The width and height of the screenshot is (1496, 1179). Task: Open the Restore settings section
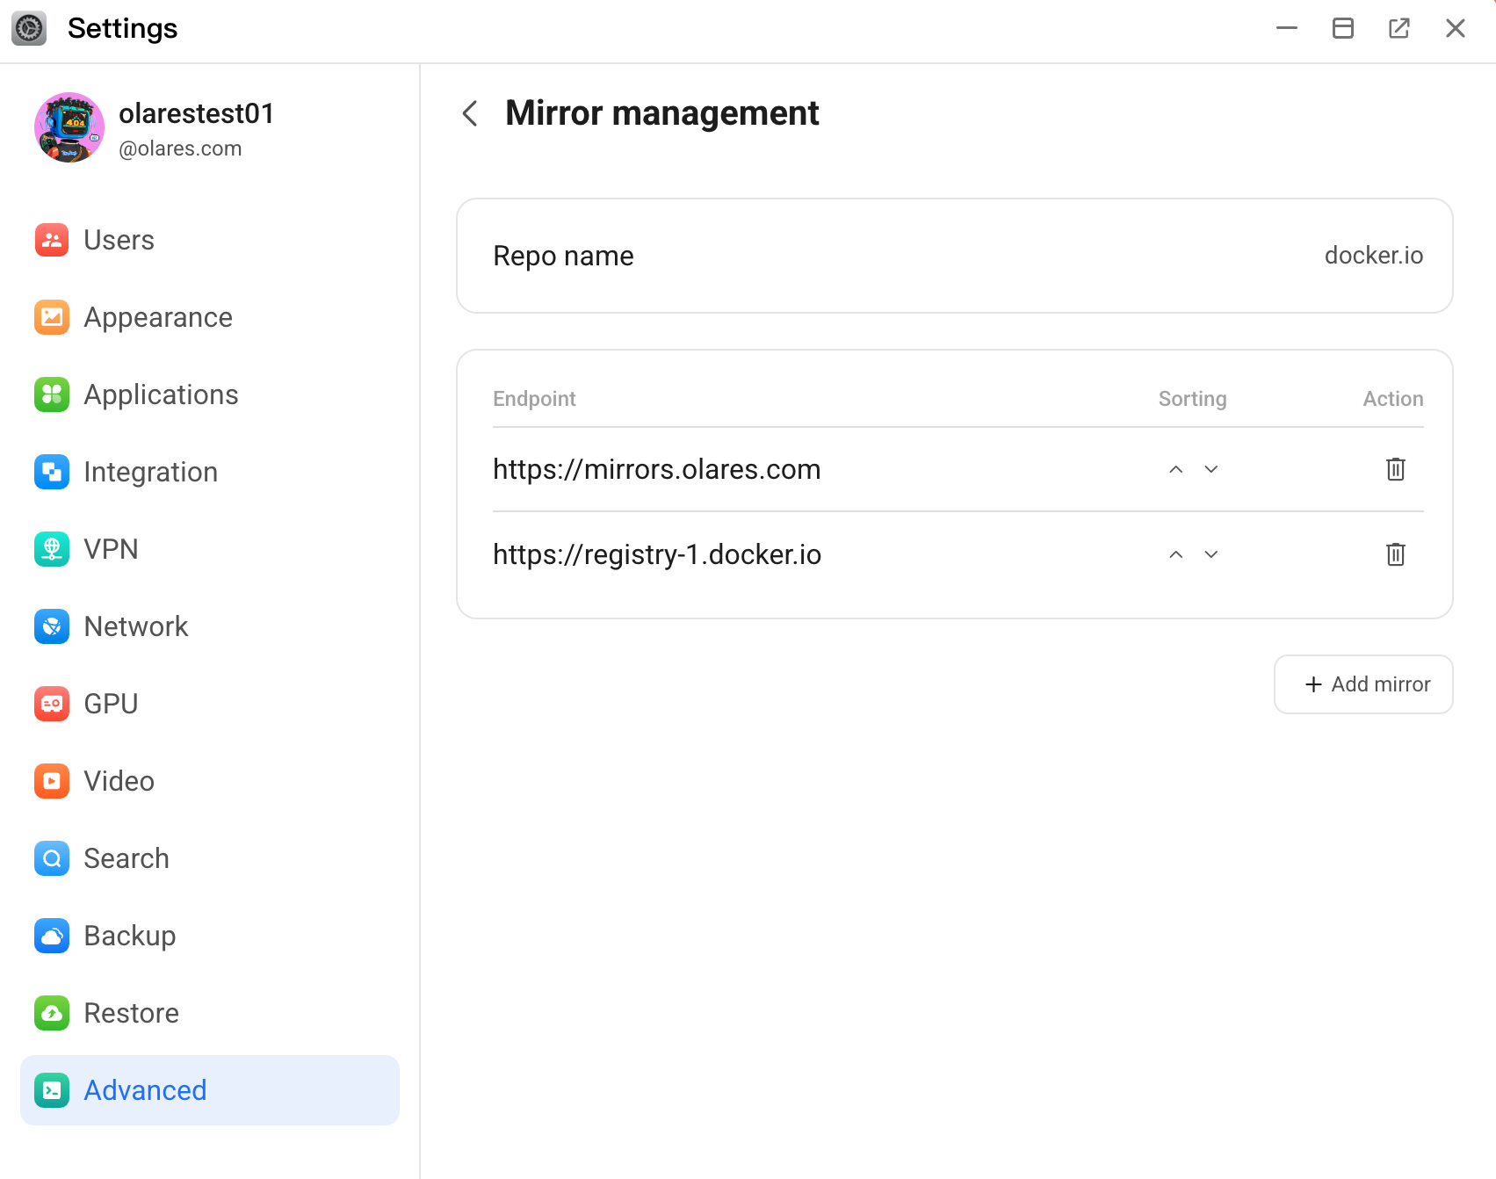[x=130, y=1013]
